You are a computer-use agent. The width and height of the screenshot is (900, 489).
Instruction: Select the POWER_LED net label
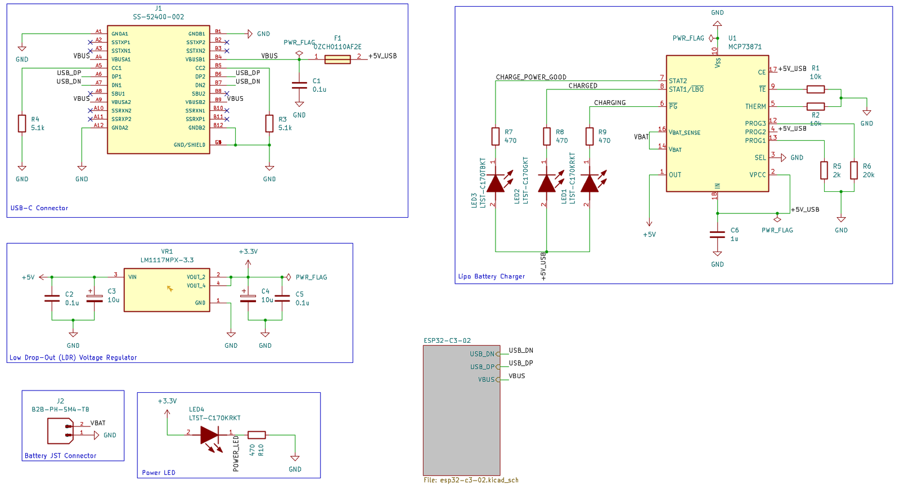[236, 454]
